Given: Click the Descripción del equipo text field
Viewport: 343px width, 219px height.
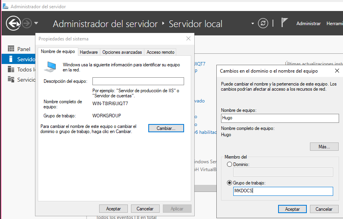Looking at the screenshot, I should tap(138, 81).
